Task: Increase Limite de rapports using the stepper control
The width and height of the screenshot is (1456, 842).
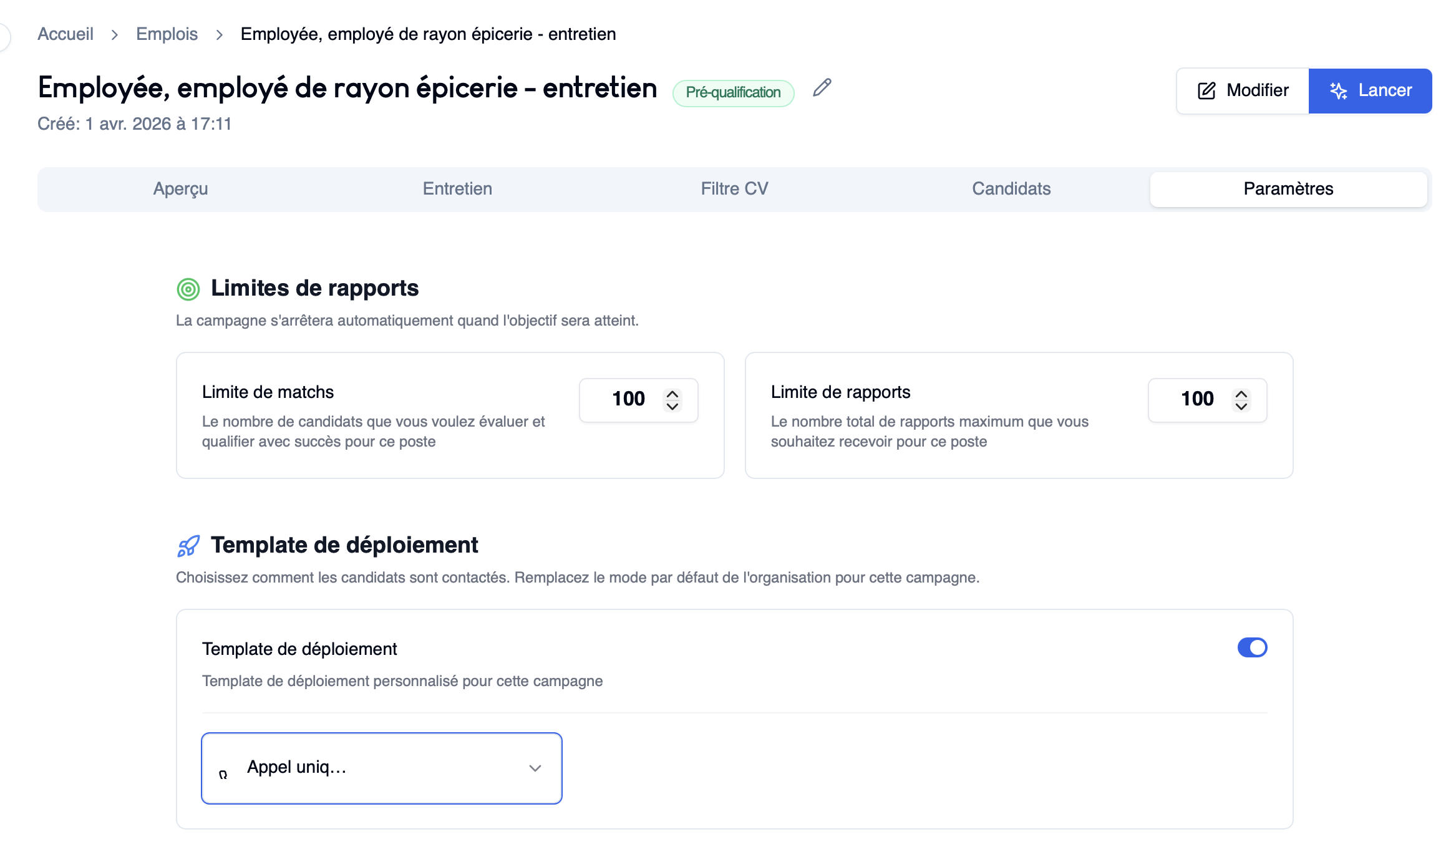Action: pos(1241,393)
